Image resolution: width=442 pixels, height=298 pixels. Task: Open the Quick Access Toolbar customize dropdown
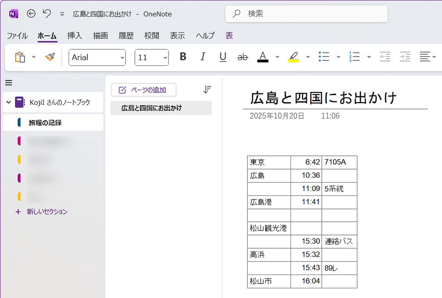62,14
